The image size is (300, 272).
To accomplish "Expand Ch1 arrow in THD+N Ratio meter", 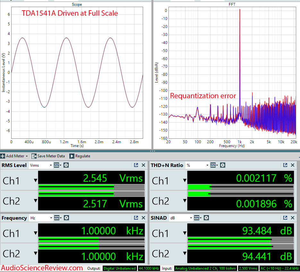I will click(x=184, y=180).
